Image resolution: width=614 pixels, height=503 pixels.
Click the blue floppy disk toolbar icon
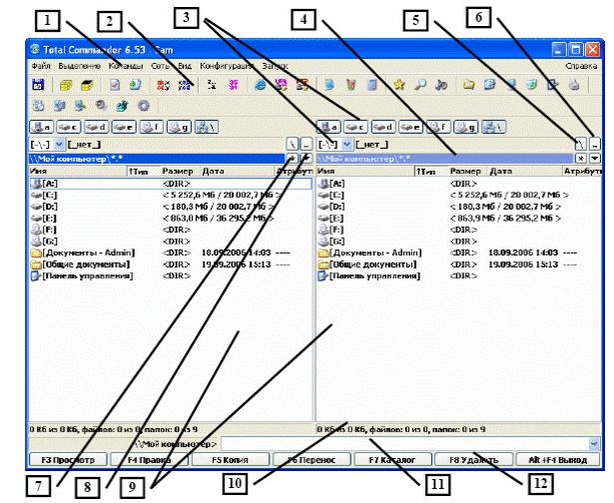click(38, 85)
